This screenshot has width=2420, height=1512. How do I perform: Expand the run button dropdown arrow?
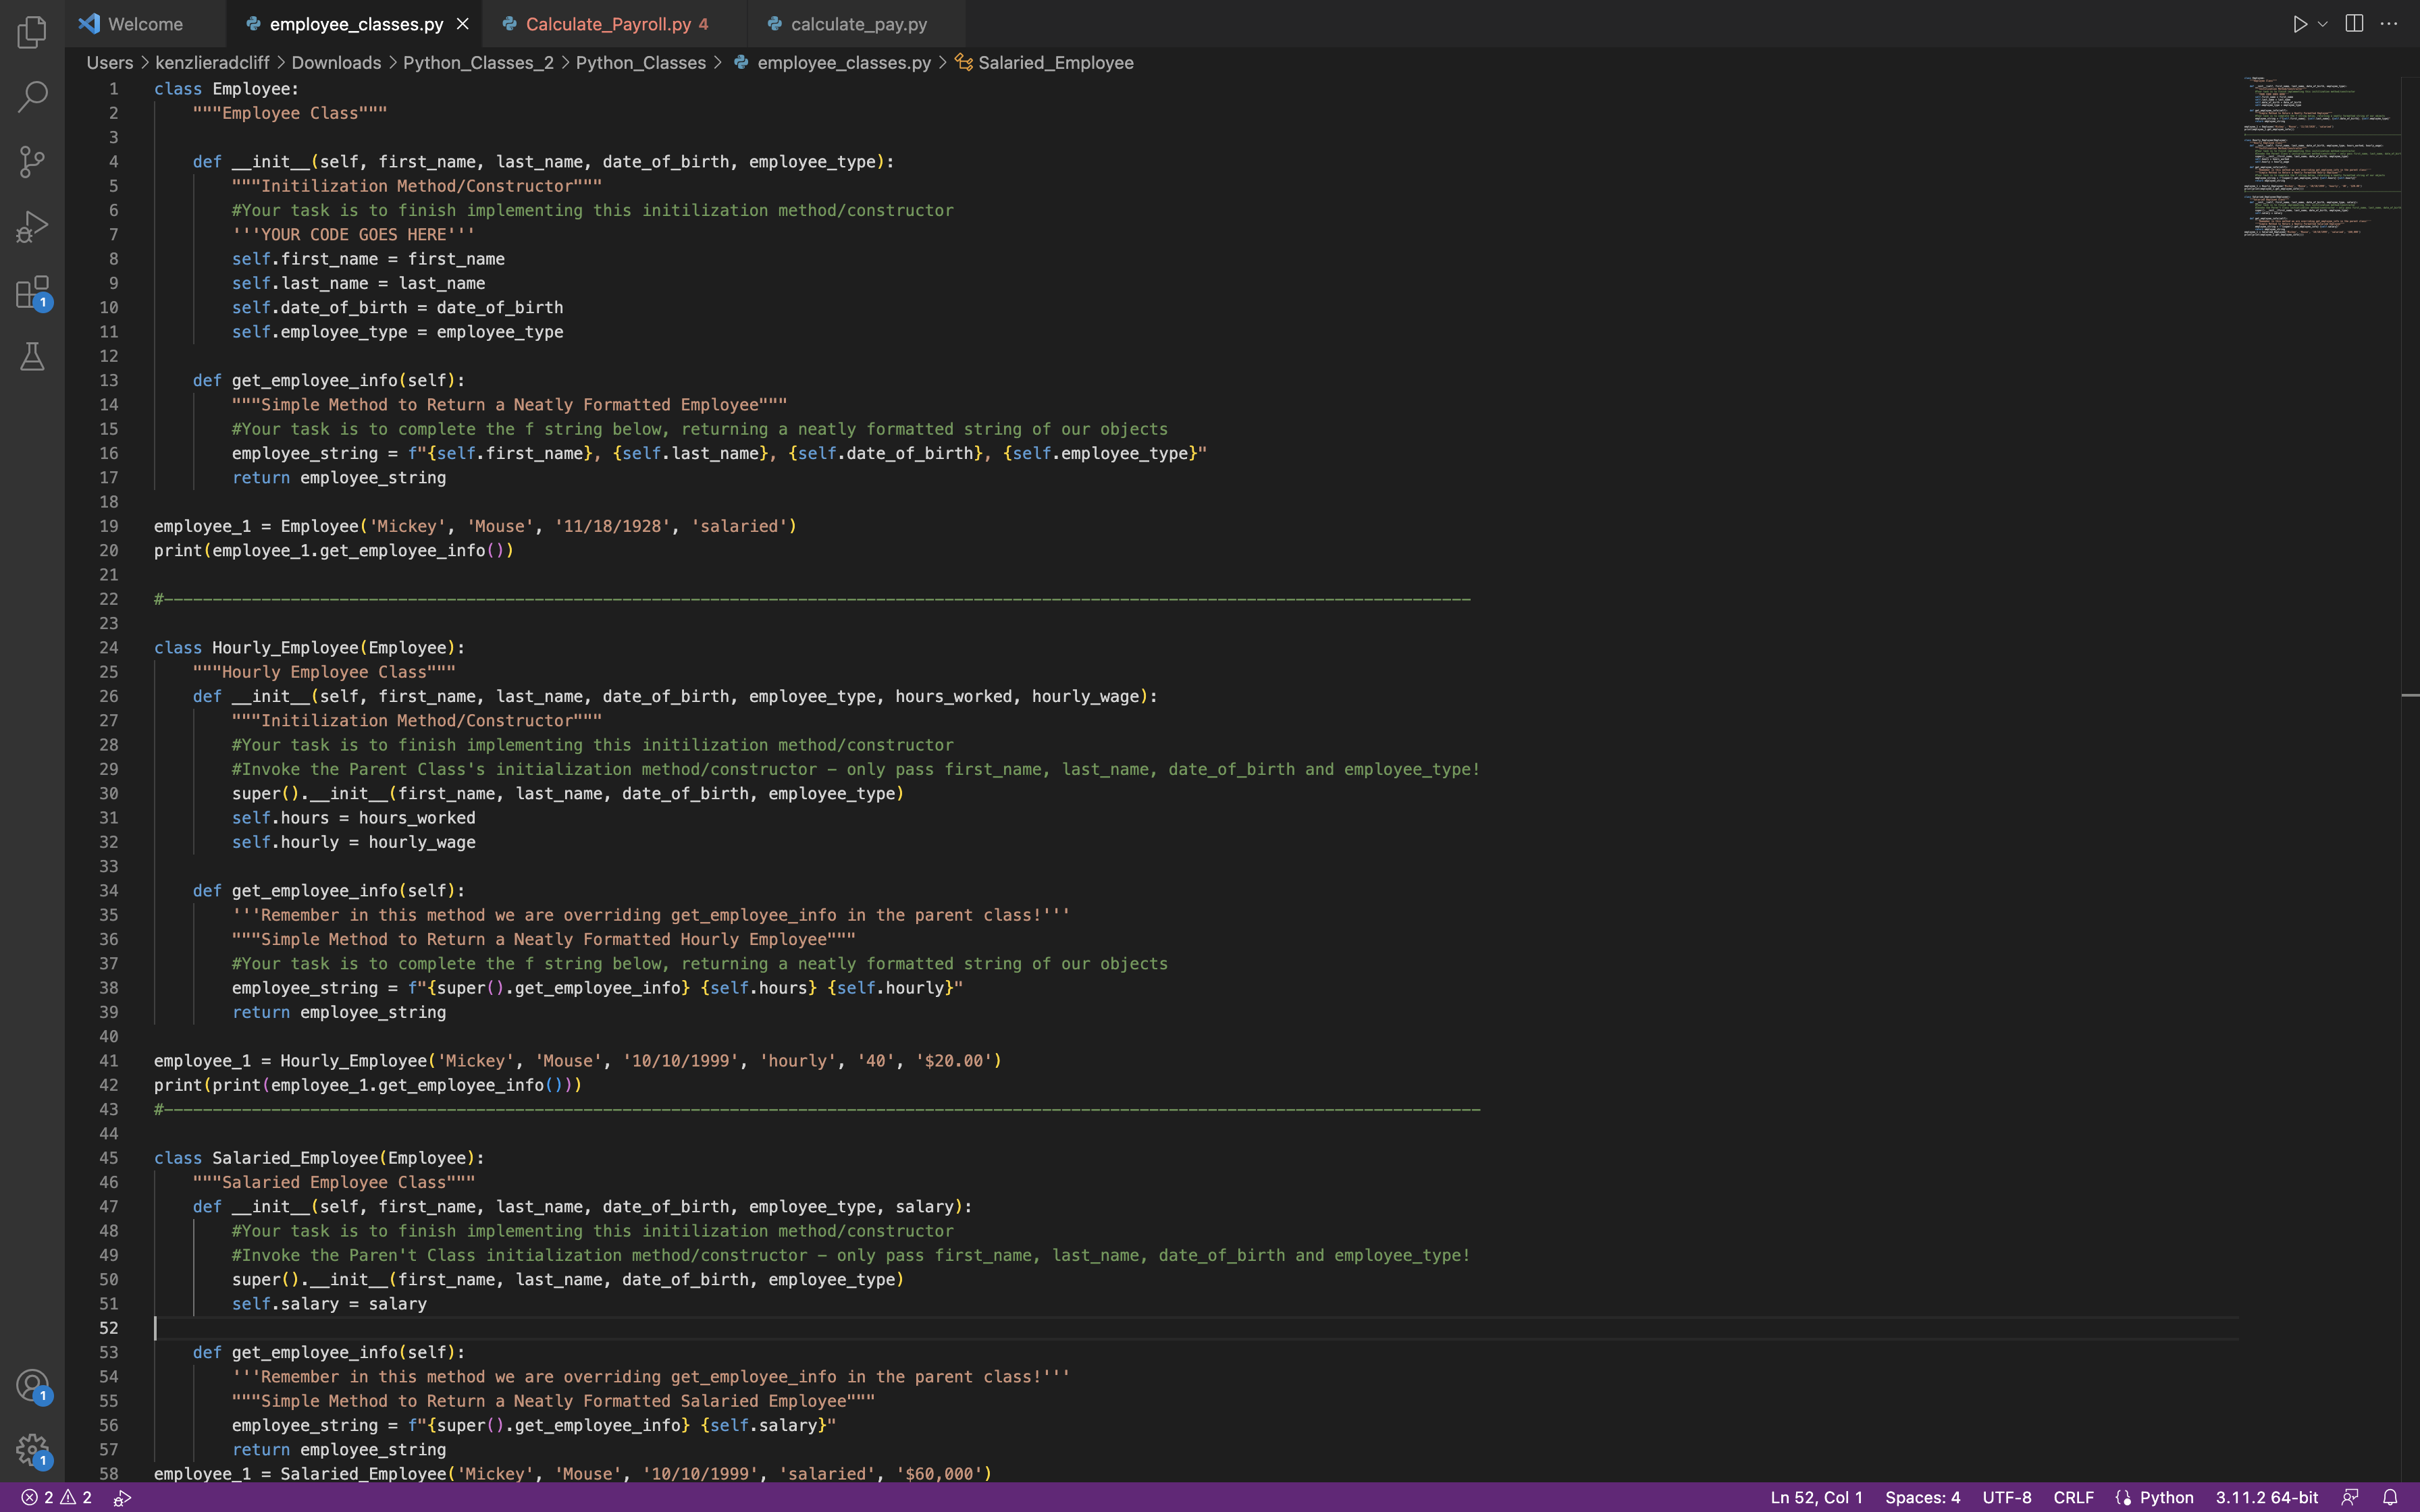[x=2323, y=24]
